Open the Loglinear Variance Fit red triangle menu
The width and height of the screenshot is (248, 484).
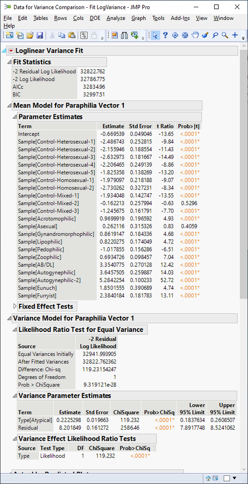pyautogui.click(x=11, y=50)
